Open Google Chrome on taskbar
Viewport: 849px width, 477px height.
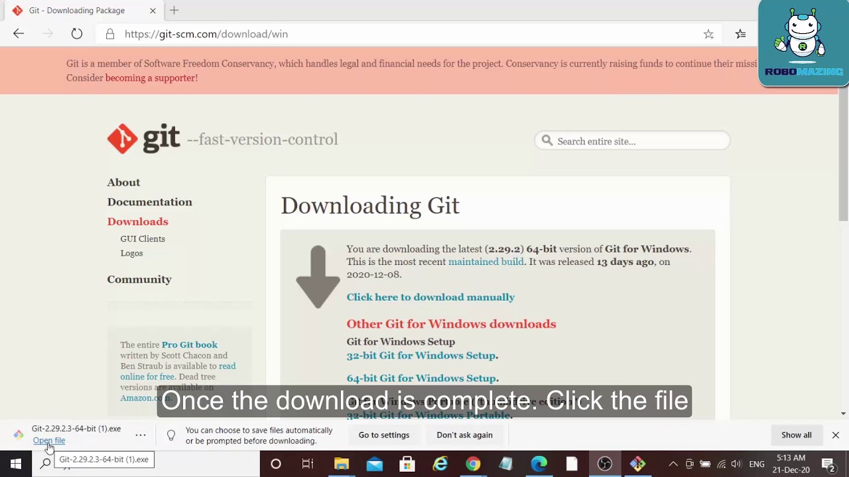point(473,464)
